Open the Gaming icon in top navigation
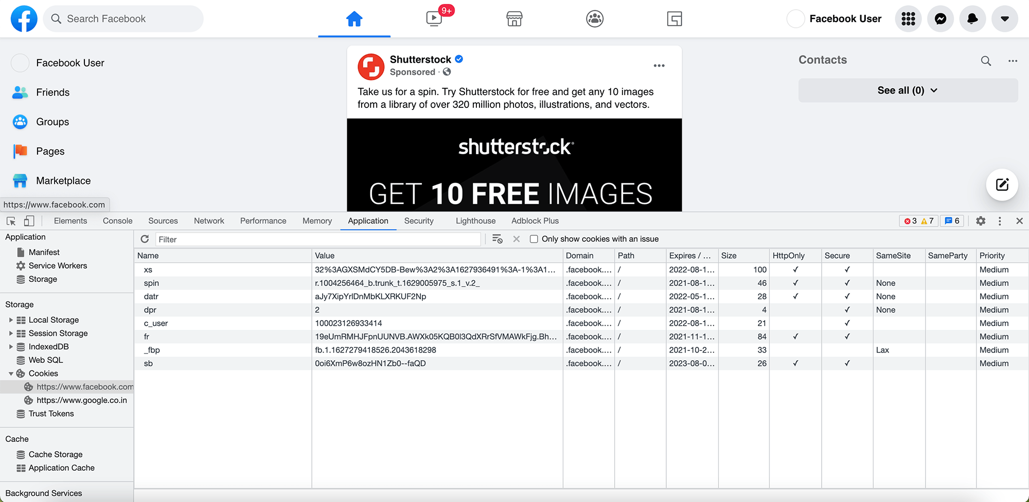Image resolution: width=1029 pixels, height=502 pixels. point(675,19)
